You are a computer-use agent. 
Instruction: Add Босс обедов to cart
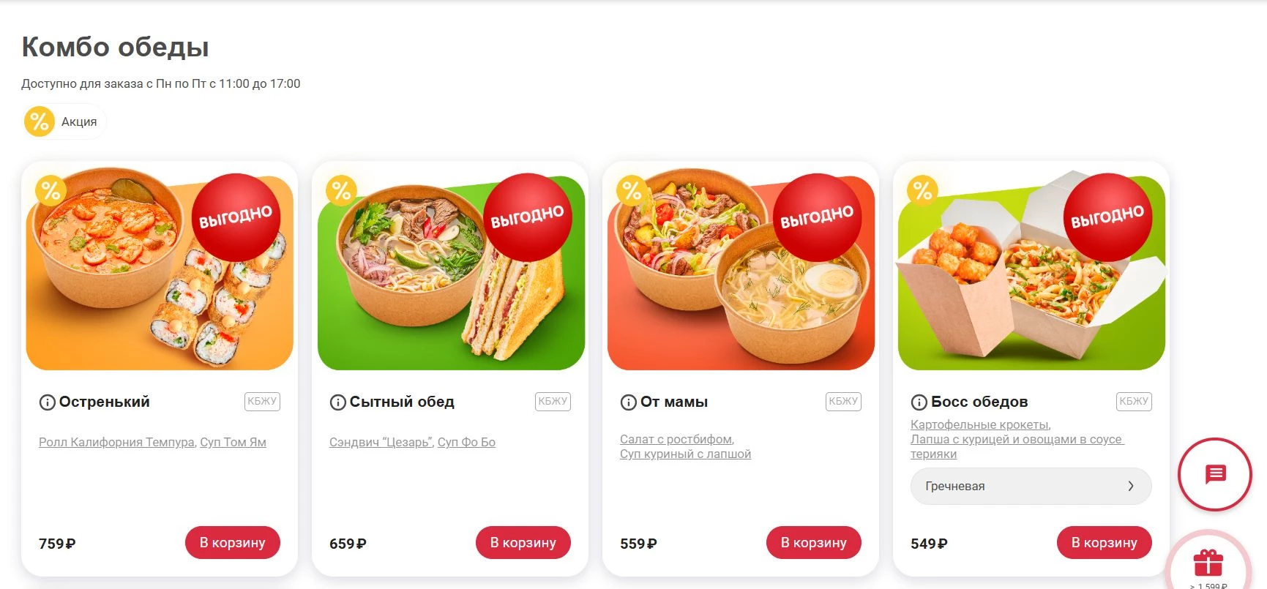point(1105,542)
